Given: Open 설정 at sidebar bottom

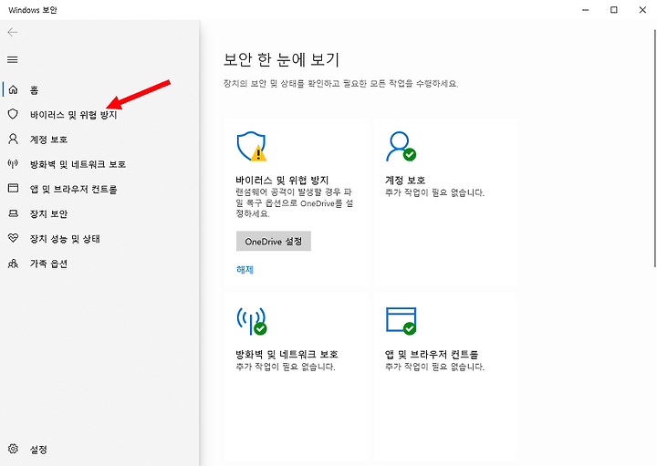Looking at the screenshot, I should pyautogui.click(x=38, y=450).
